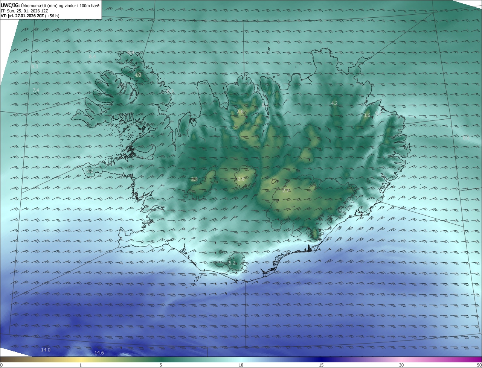Click the 6.2 value on Snæfellsnes peninsula
482x368 pixels.
click(x=89, y=171)
